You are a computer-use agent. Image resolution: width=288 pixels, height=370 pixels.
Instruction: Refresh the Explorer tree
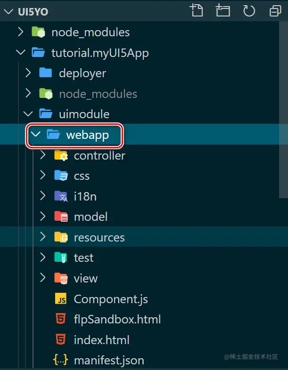(249, 11)
